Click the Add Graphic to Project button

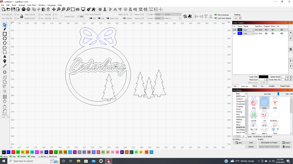pyautogui.click(x=269, y=143)
